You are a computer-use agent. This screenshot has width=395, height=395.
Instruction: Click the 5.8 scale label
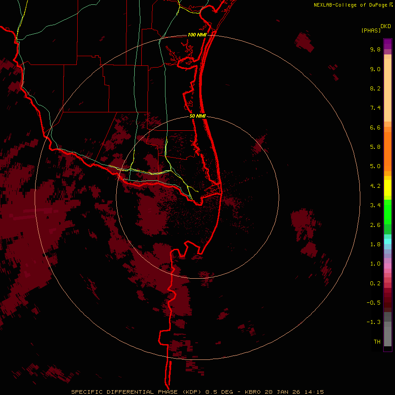(x=375, y=147)
